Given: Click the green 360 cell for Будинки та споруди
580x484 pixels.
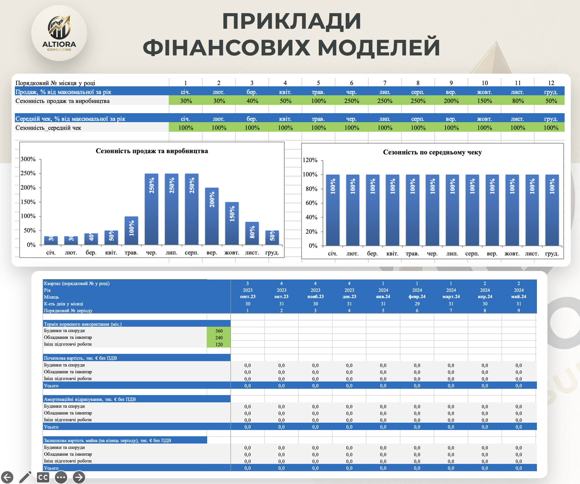Looking at the screenshot, I should (x=219, y=331).
